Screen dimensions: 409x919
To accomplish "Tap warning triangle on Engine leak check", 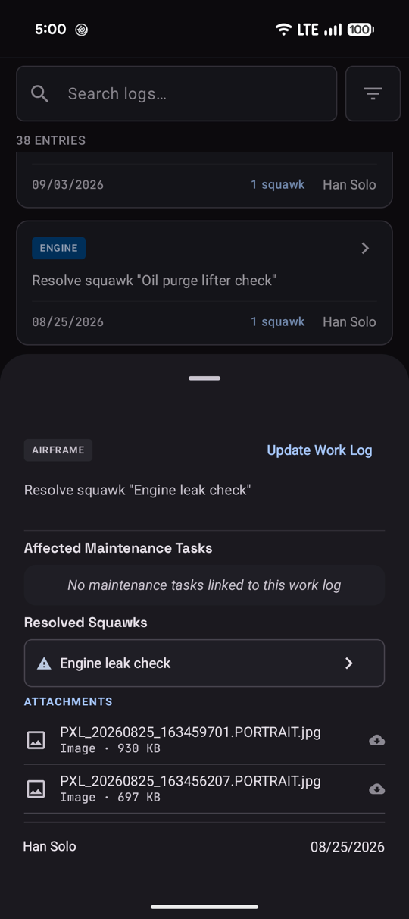I will 45,663.
